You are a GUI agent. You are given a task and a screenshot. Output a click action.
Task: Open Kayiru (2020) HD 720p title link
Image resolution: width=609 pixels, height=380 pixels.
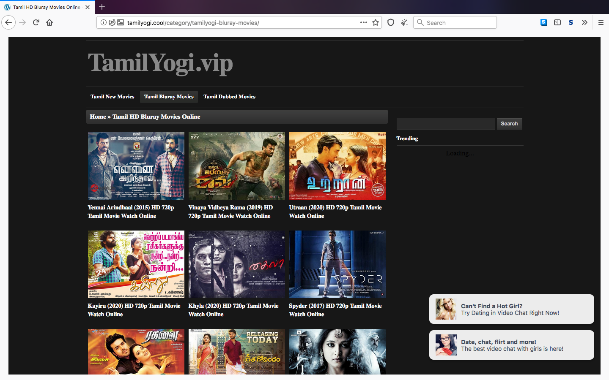(134, 310)
